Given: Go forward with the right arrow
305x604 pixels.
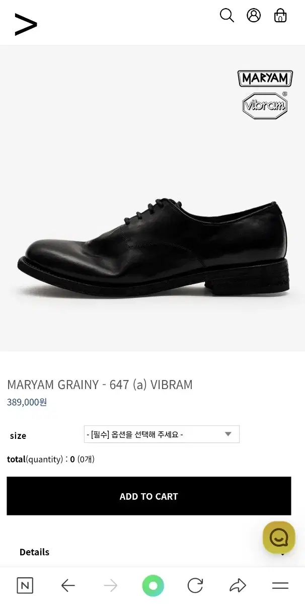Looking at the screenshot, I should [110, 585].
